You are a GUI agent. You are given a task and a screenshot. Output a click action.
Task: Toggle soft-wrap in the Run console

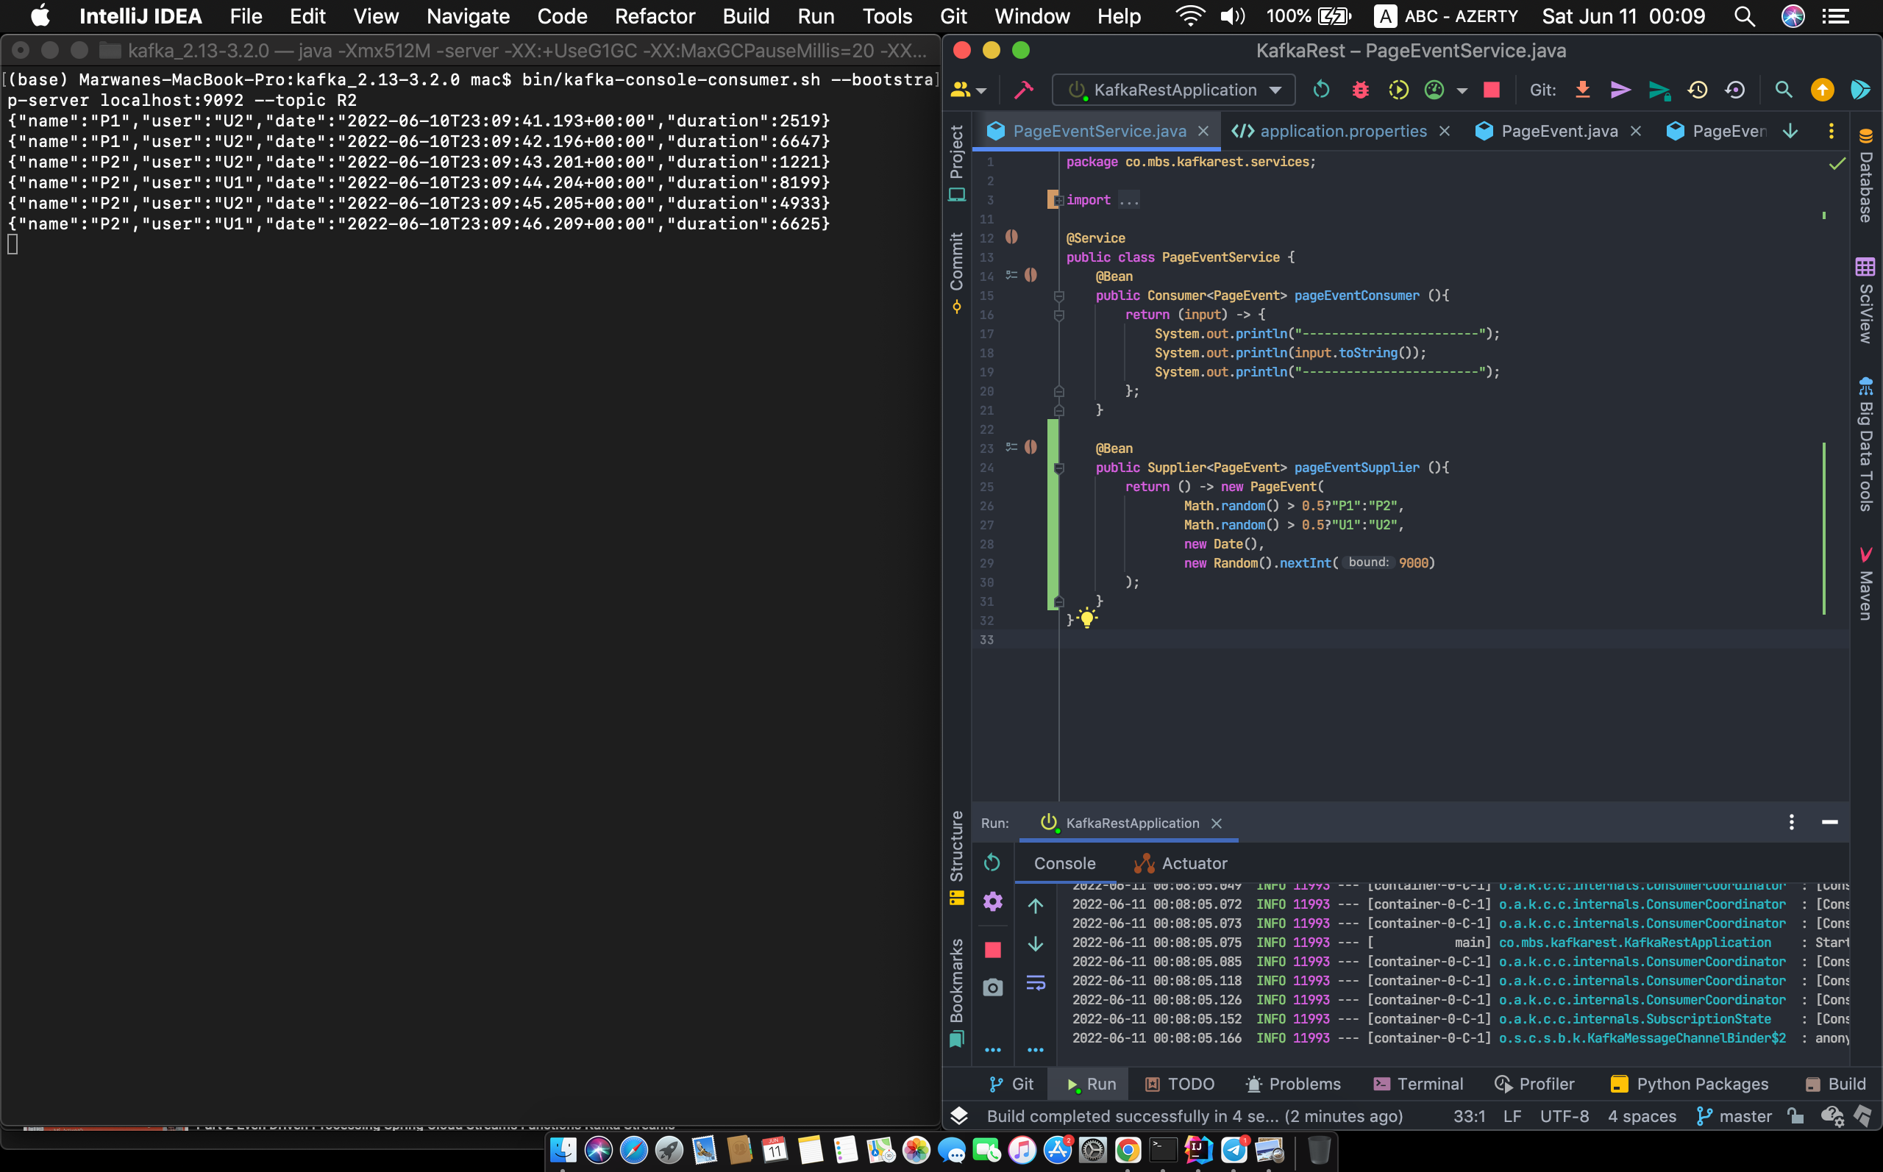coord(1036,983)
